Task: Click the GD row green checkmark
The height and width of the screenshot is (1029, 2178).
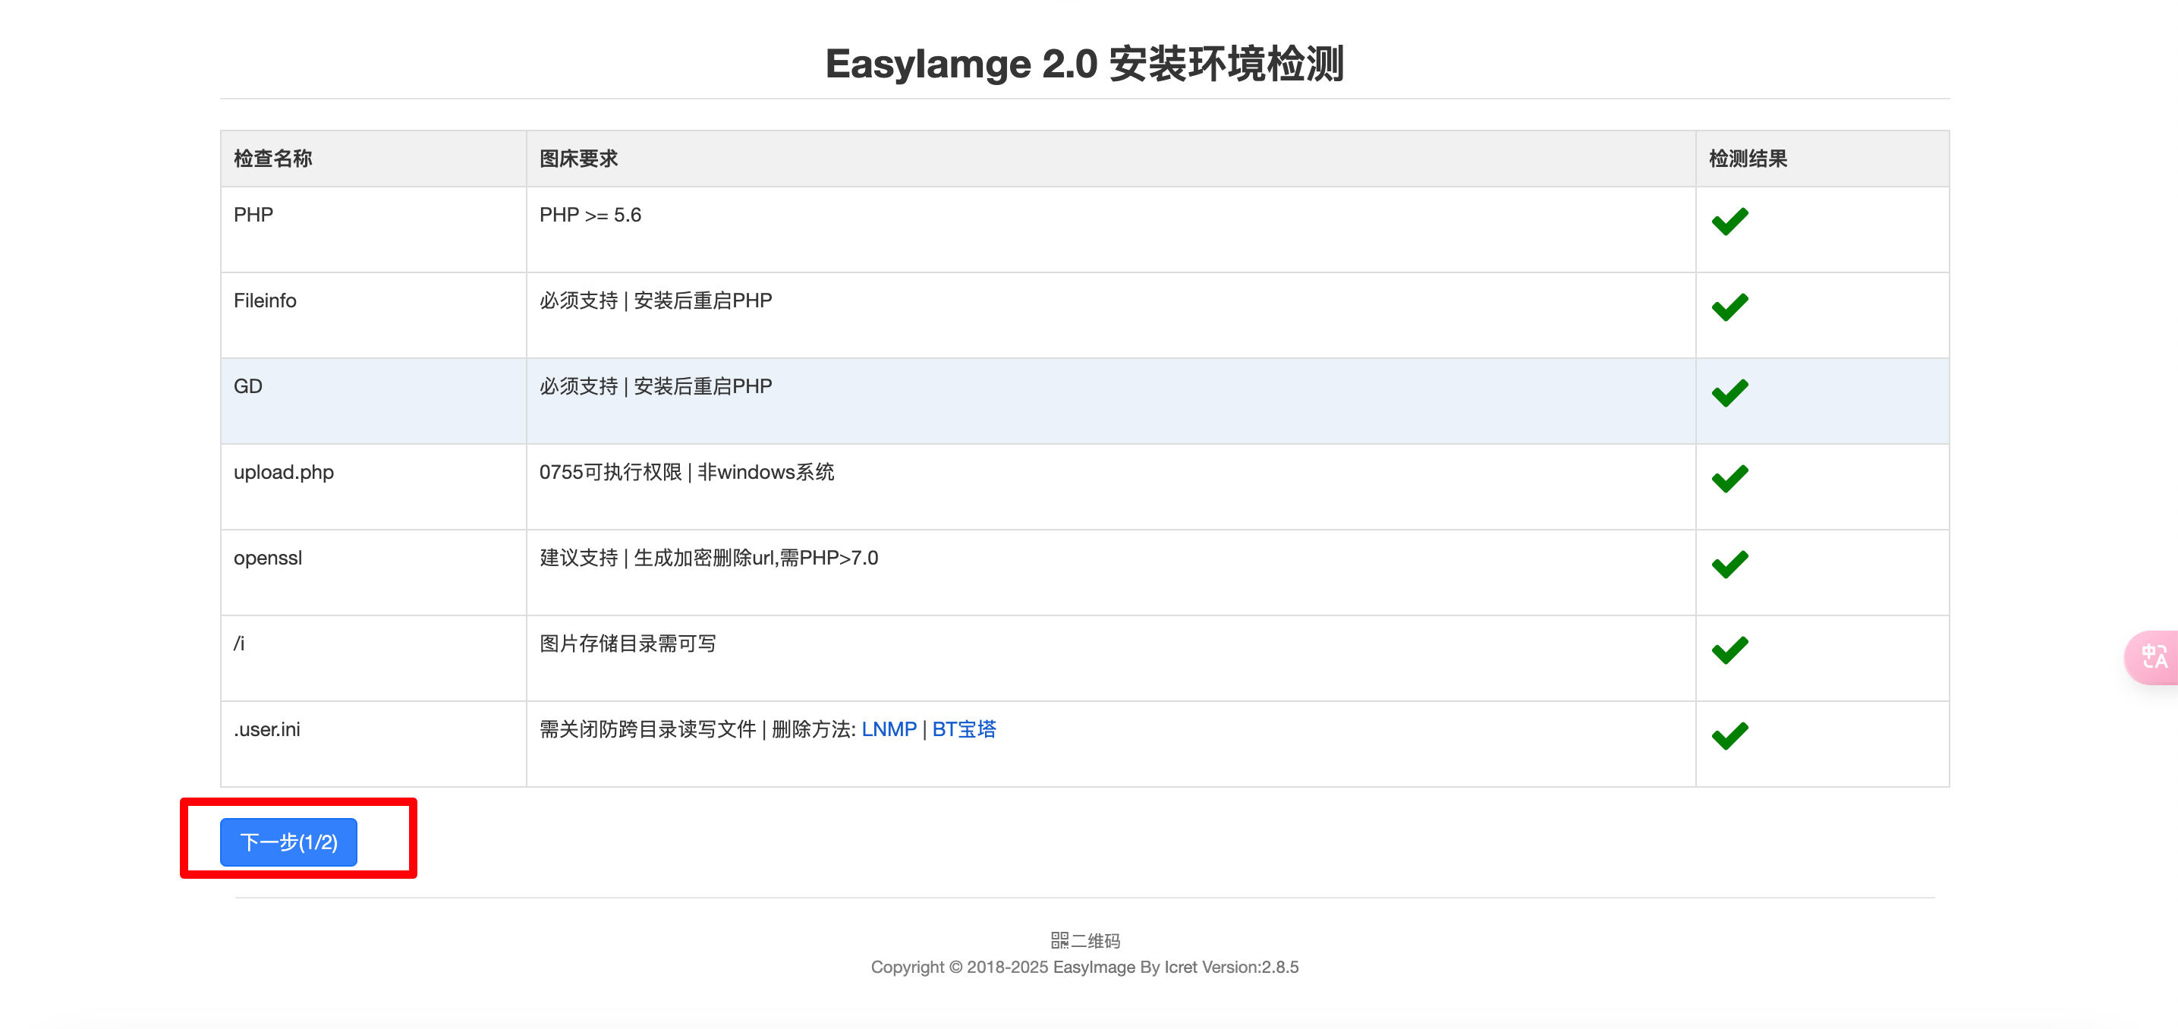Action: [x=1729, y=393]
